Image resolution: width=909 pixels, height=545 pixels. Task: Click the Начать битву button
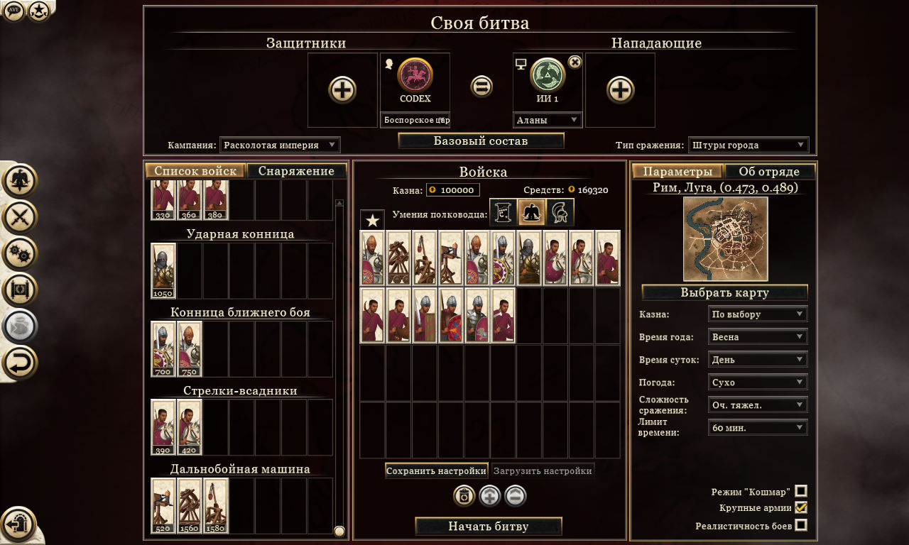click(x=489, y=526)
